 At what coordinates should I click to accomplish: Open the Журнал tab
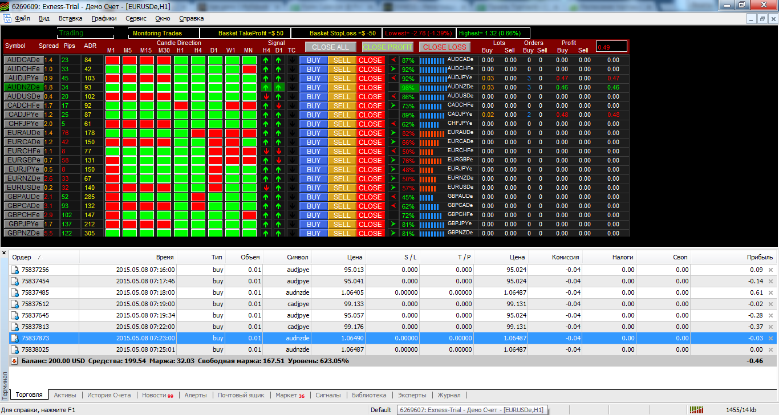pos(449,395)
